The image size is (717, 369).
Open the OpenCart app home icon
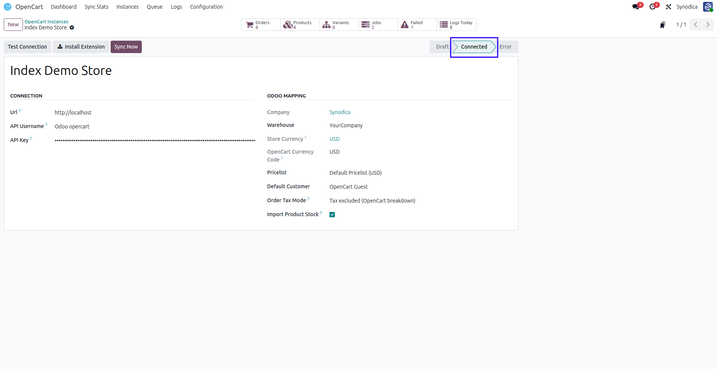[8, 7]
